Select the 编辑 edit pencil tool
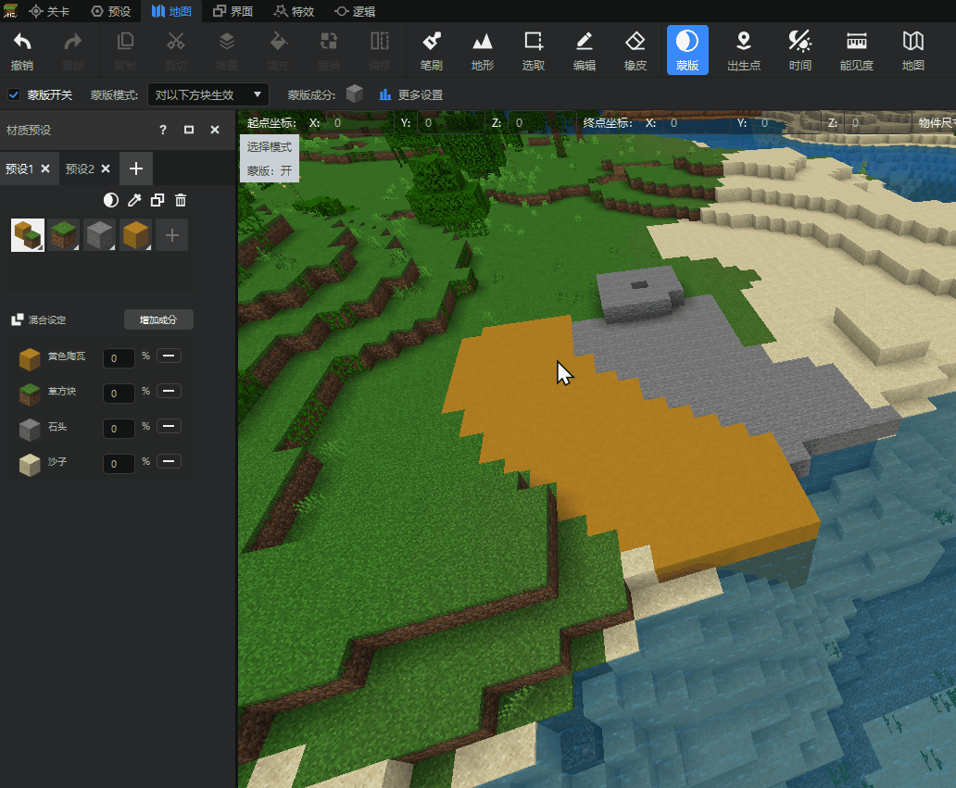 [585, 51]
